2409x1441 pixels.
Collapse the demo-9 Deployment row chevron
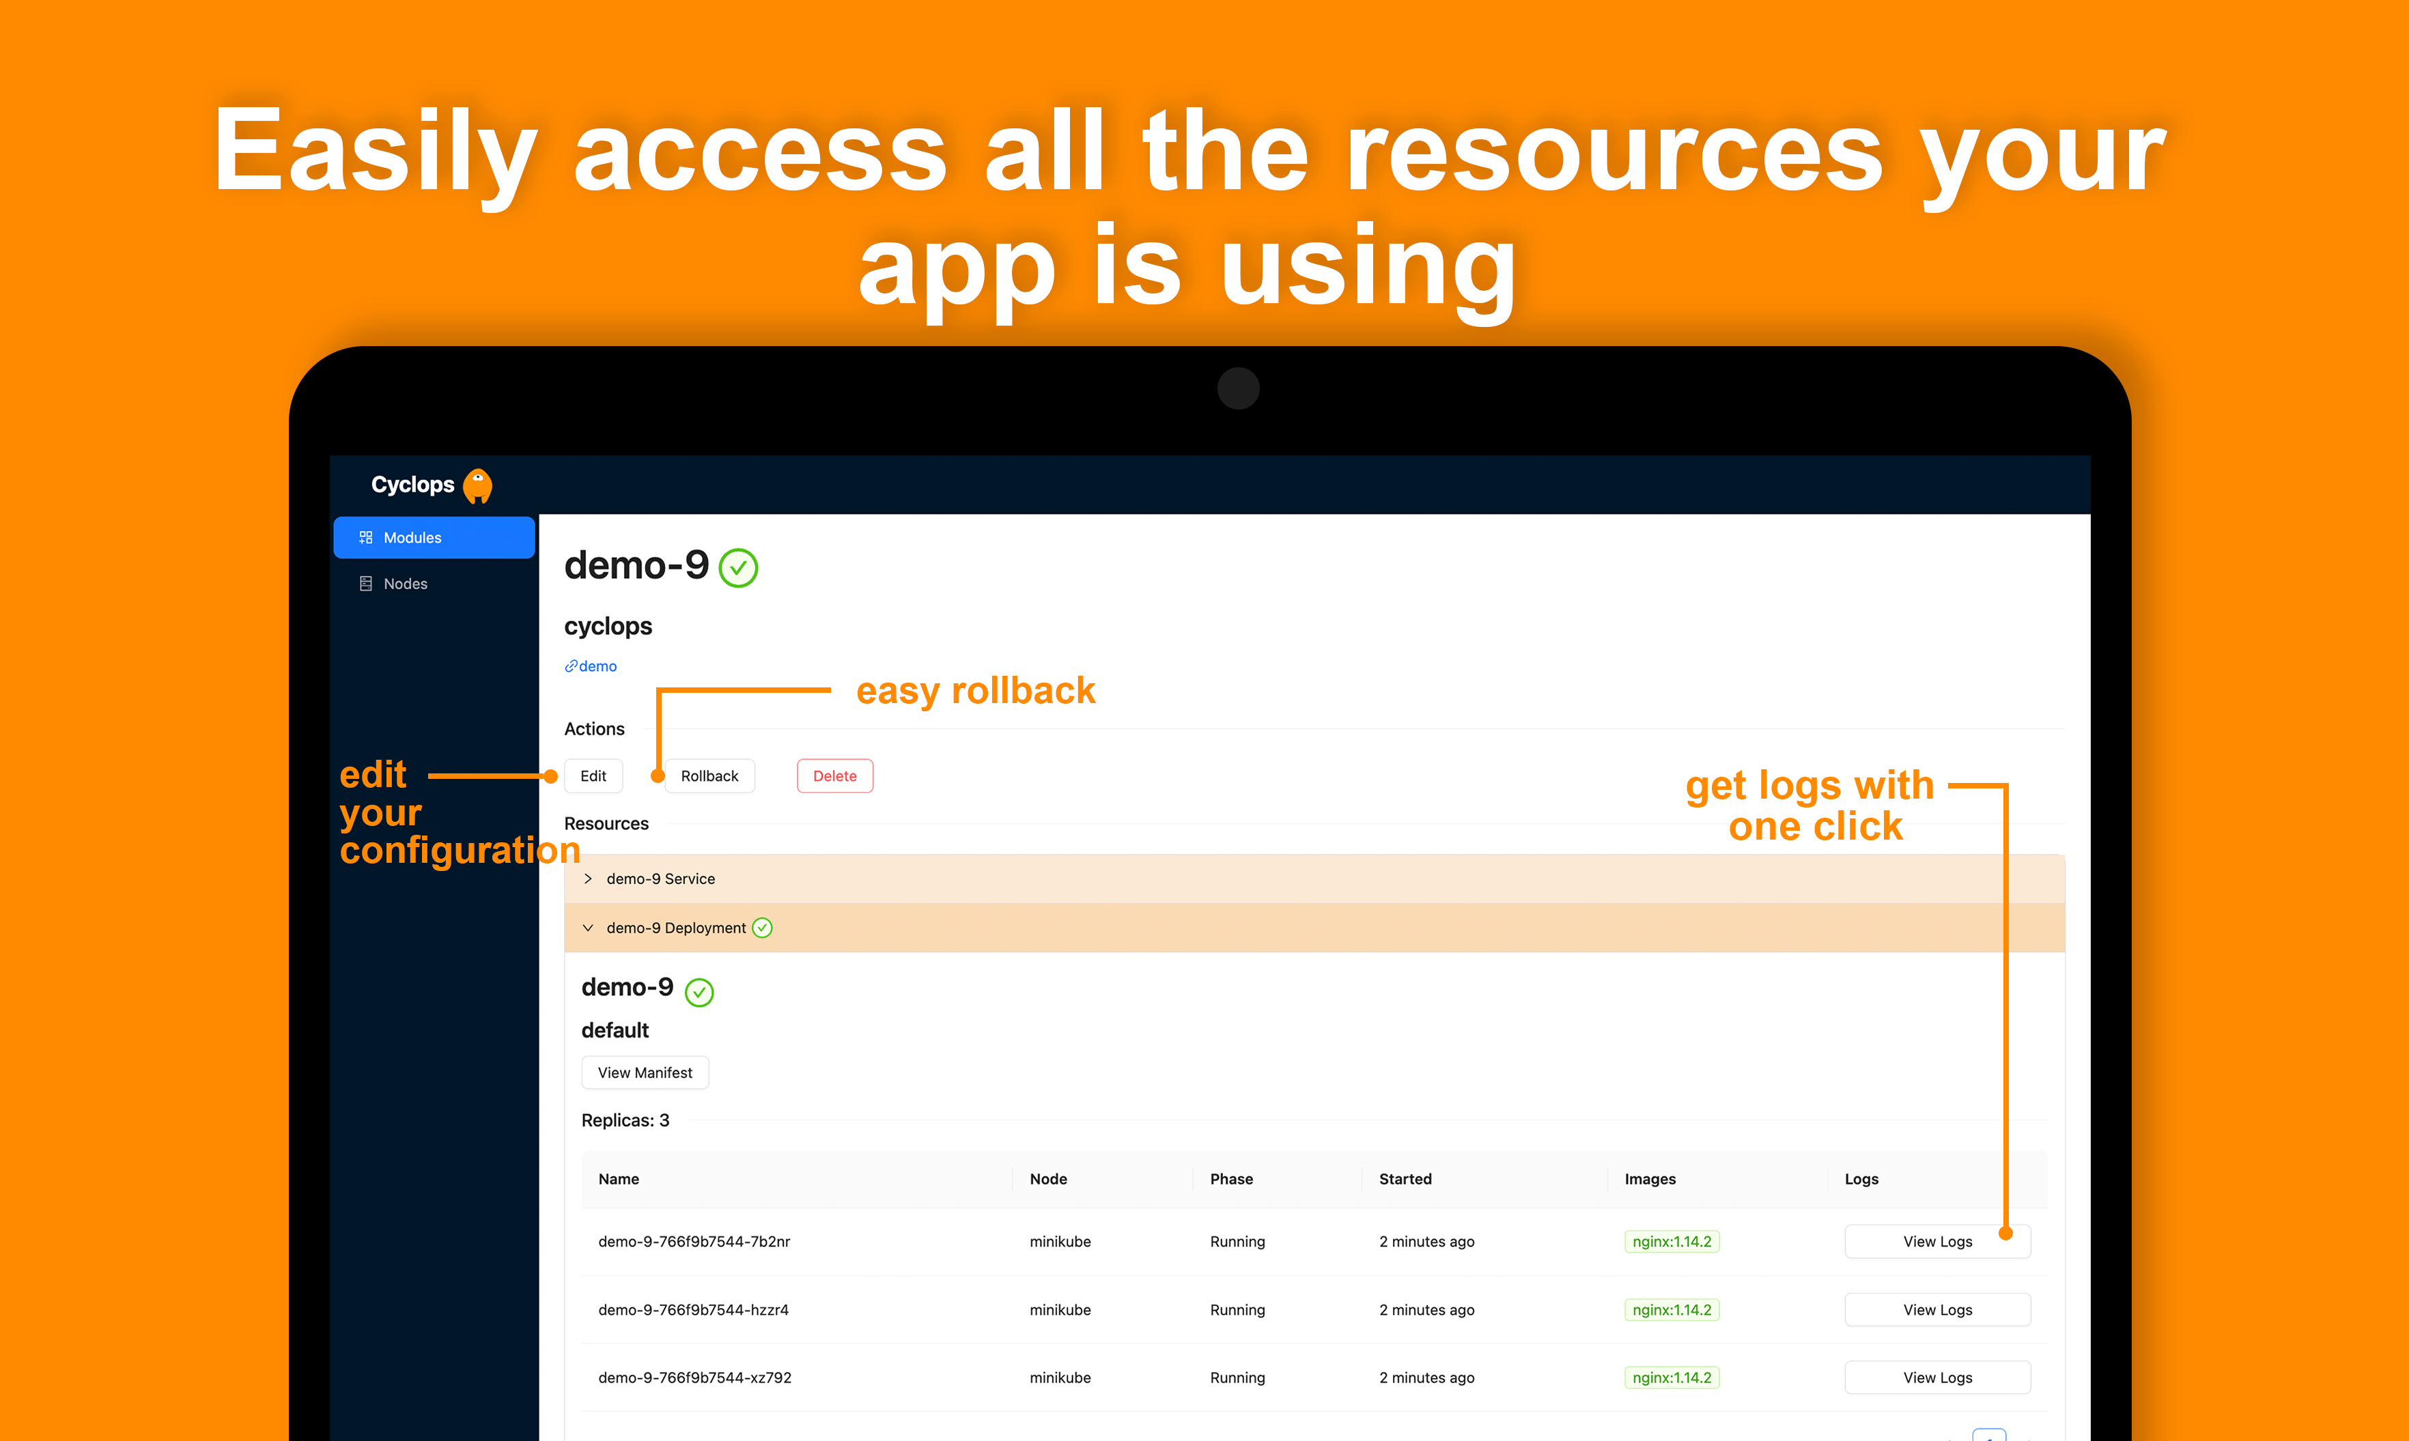(x=588, y=928)
